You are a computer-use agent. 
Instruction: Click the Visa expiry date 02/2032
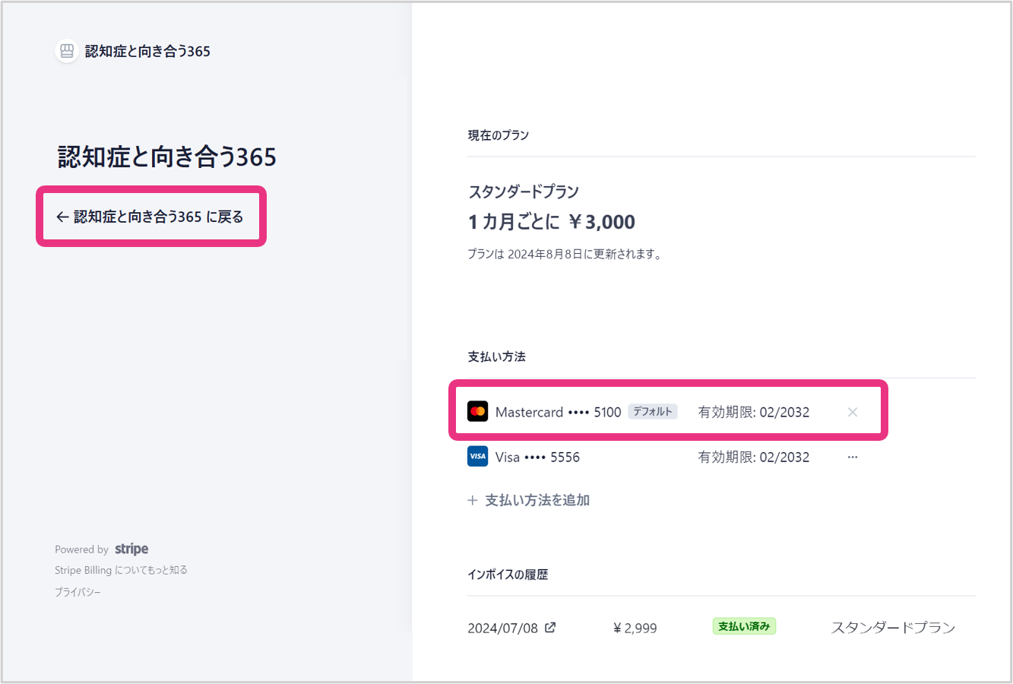(x=783, y=457)
